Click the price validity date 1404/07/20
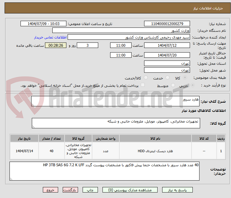This screenshot has width=231, height=198. pyautogui.click(x=167, y=55)
